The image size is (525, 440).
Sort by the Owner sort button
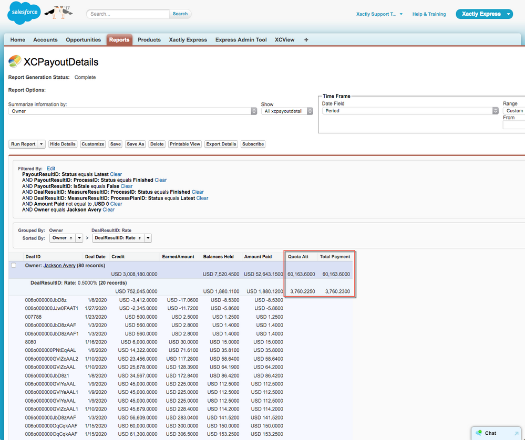pos(63,238)
